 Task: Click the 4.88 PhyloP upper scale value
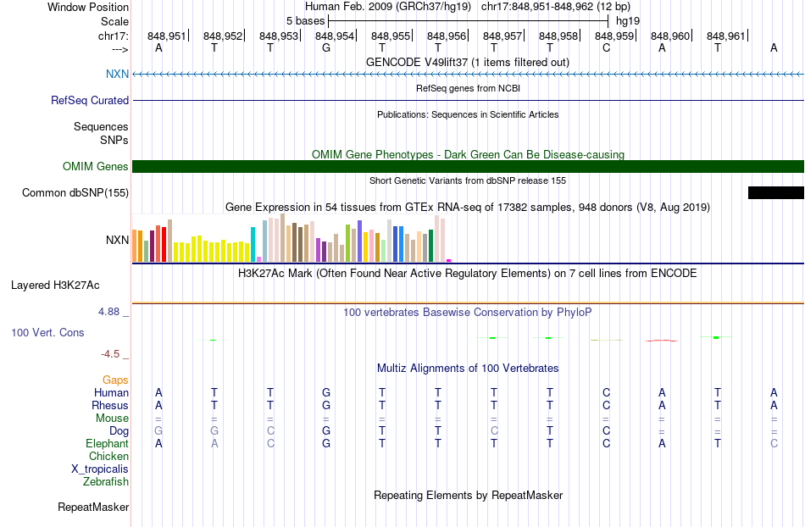click(108, 312)
